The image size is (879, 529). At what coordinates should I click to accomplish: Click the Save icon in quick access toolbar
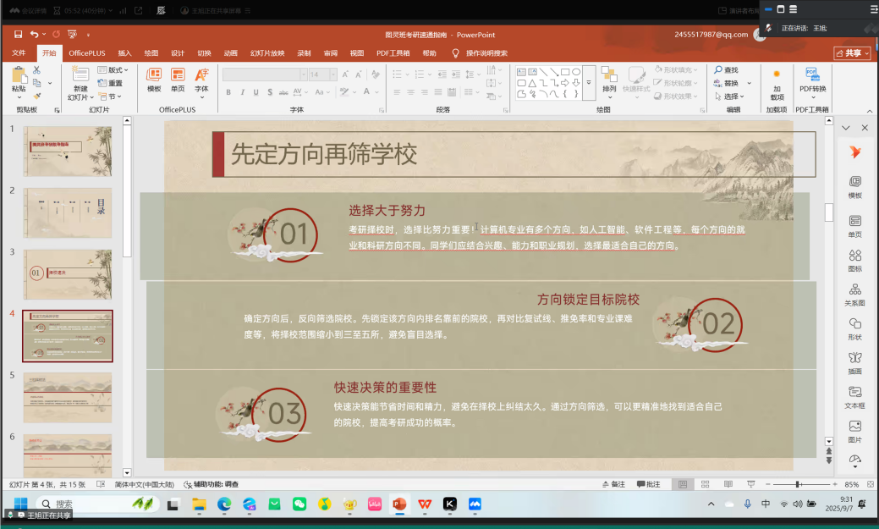point(18,34)
